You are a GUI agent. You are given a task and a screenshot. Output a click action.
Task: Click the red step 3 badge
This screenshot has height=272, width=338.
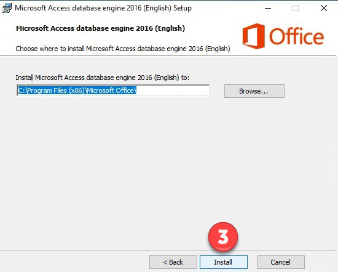tap(223, 237)
